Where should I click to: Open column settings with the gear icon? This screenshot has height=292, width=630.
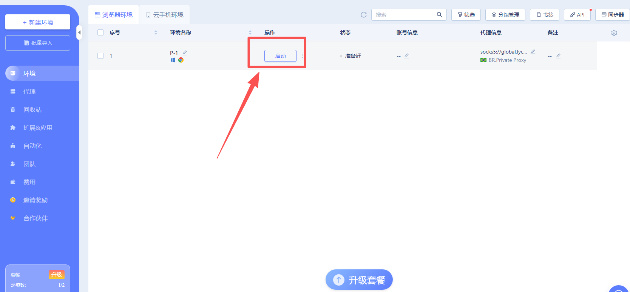pos(614,33)
